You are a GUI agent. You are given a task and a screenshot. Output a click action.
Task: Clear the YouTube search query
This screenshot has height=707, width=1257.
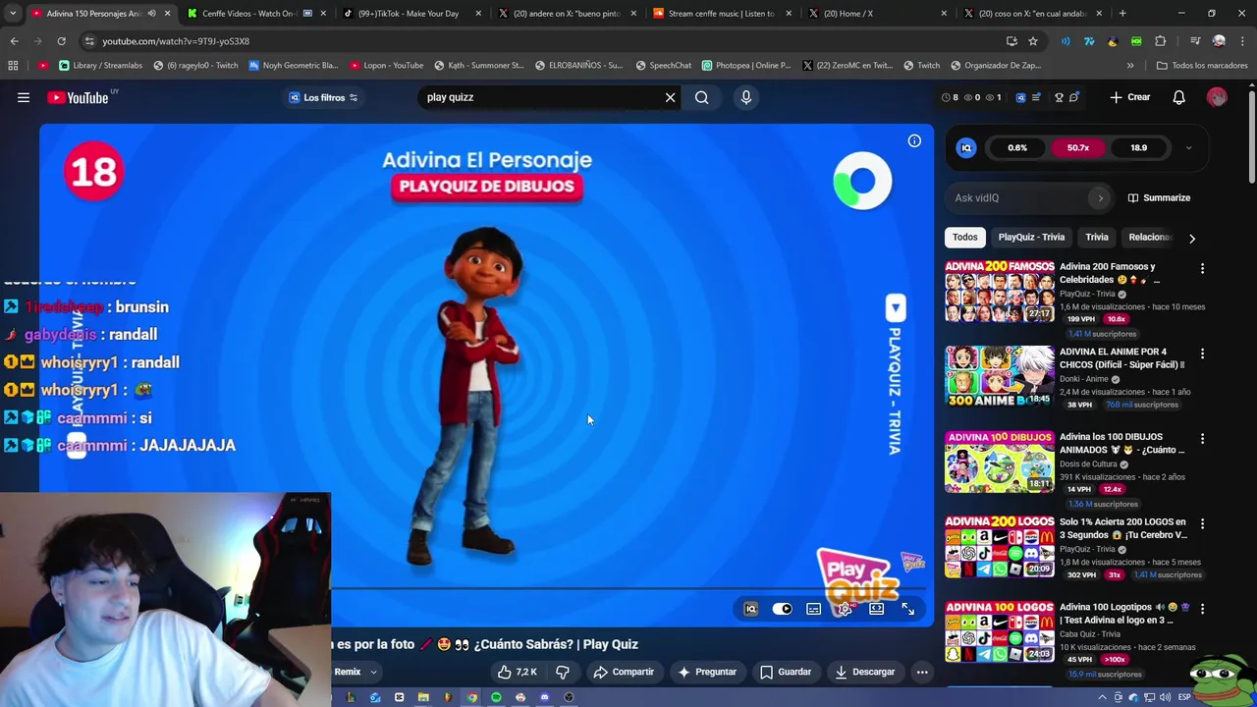pos(671,97)
